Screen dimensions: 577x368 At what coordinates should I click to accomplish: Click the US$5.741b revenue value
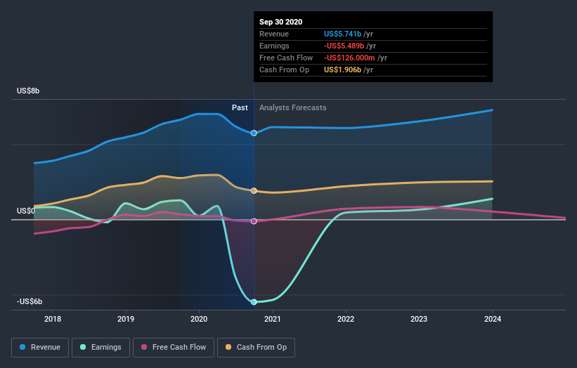pos(342,34)
